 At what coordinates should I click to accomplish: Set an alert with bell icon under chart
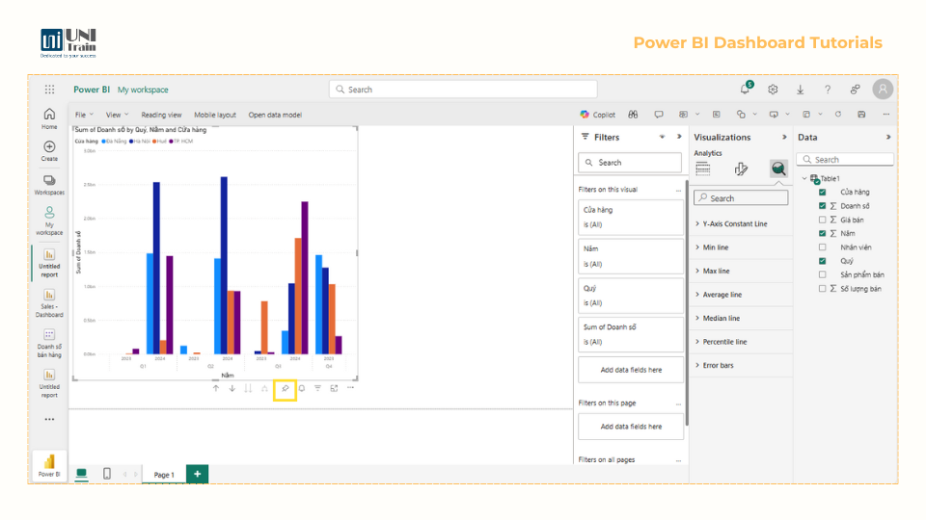point(302,388)
